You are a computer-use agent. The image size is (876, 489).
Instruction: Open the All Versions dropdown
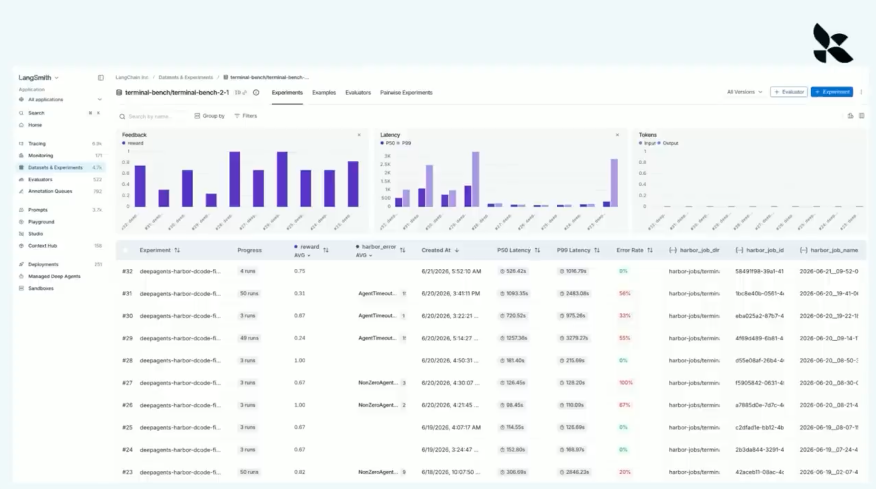745,92
